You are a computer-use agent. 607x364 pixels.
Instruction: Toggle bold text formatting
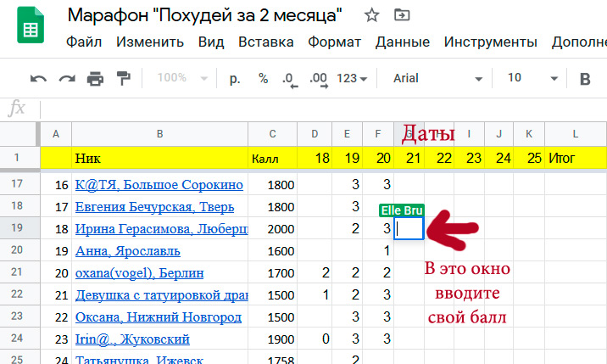(x=584, y=79)
